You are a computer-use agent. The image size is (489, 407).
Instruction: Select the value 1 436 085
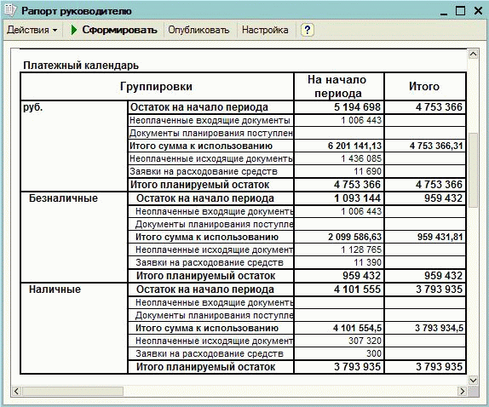[x=361, y=158]
